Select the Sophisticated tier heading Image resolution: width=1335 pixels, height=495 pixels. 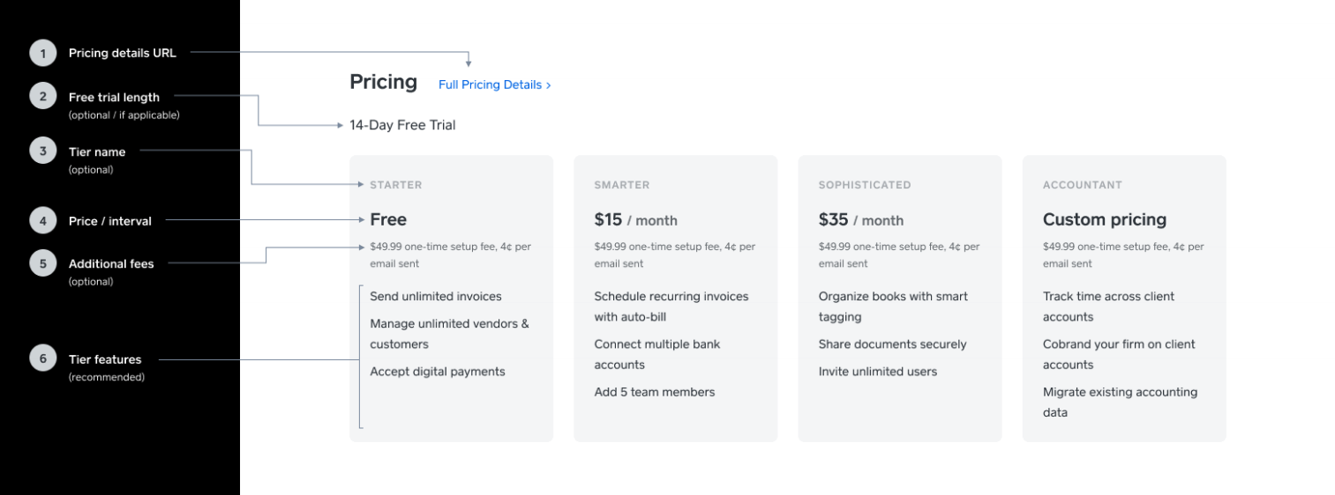(x=865, y=185)
